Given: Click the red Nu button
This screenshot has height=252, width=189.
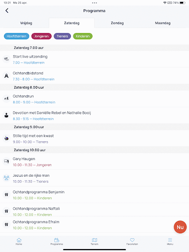Looking at the screenshot, I should point(180,227).
